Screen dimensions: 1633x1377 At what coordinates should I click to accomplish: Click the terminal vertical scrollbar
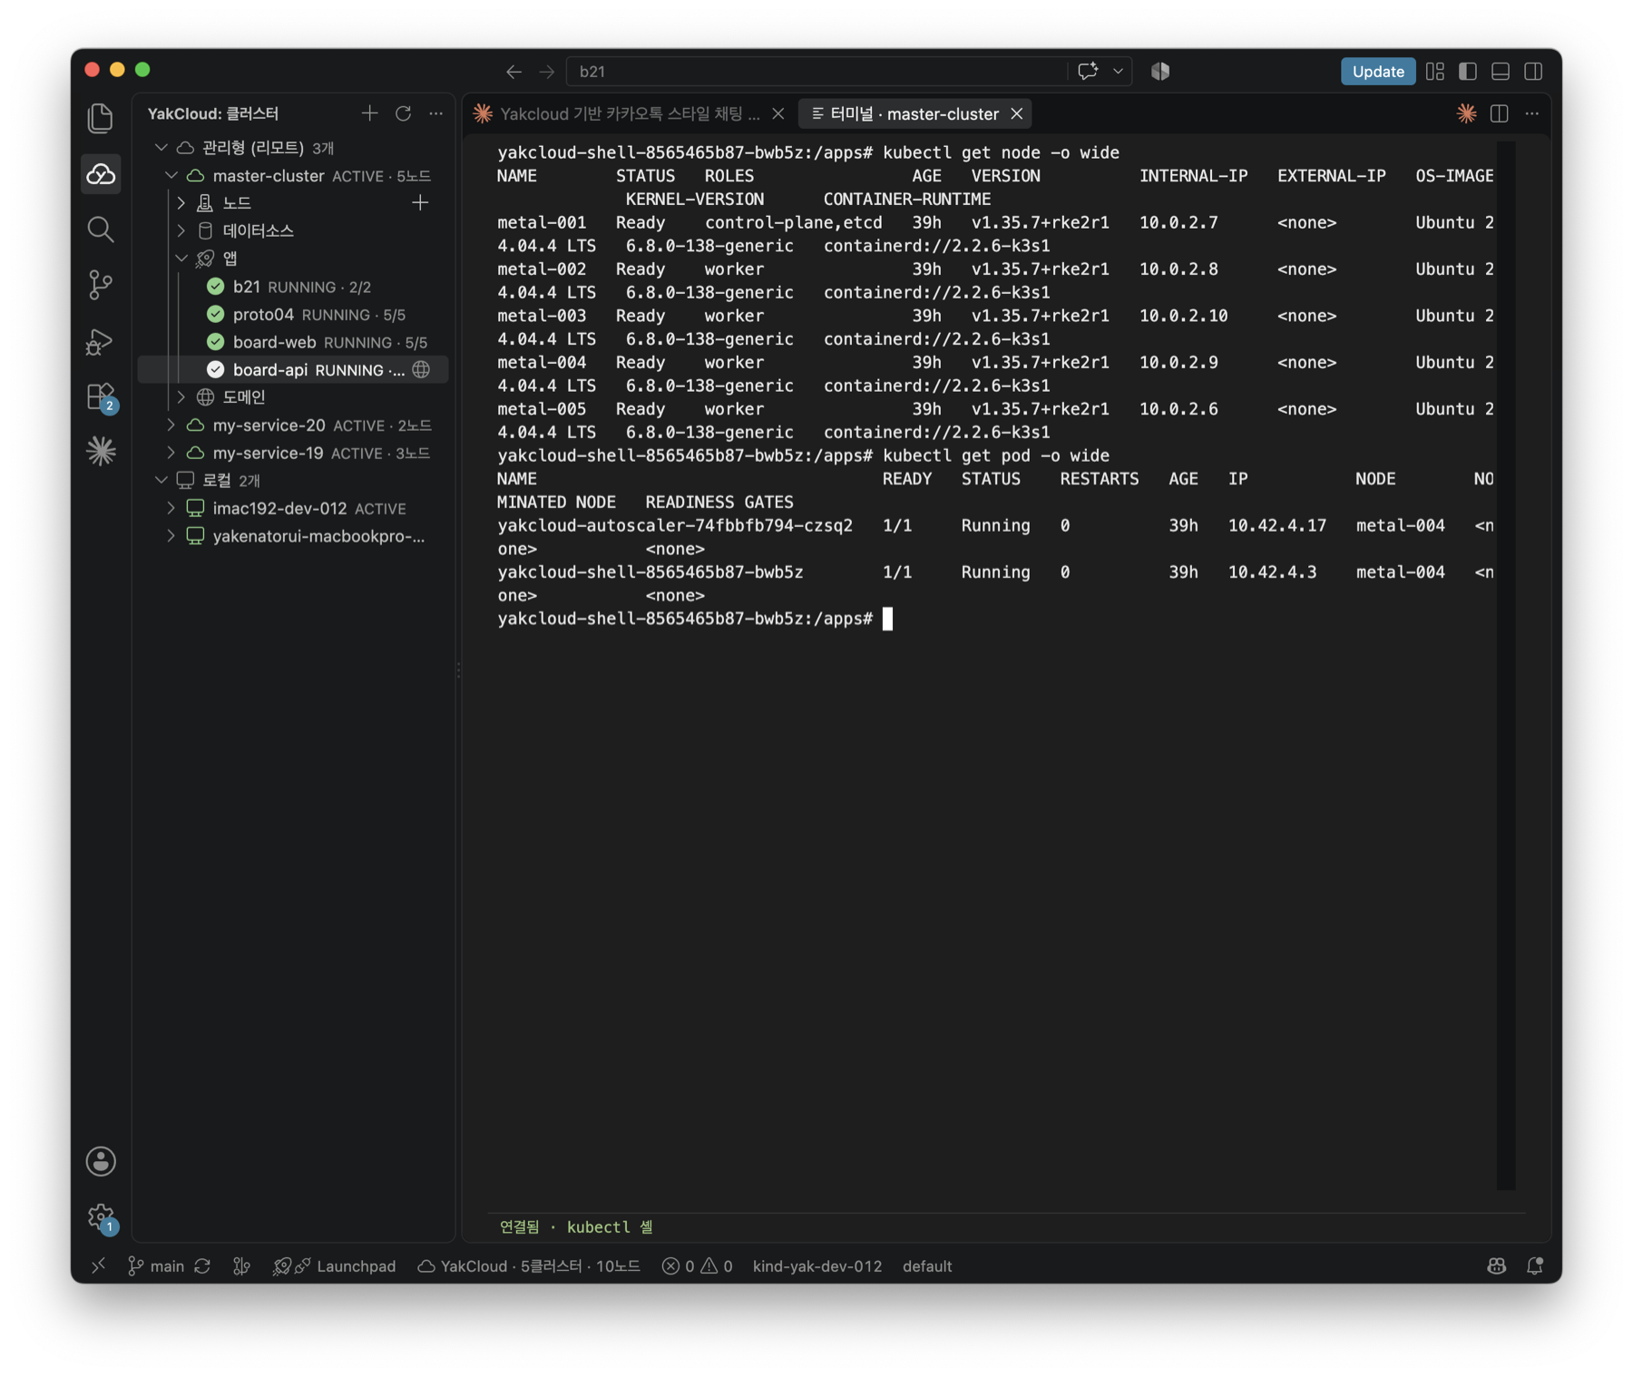[1506, 665]
